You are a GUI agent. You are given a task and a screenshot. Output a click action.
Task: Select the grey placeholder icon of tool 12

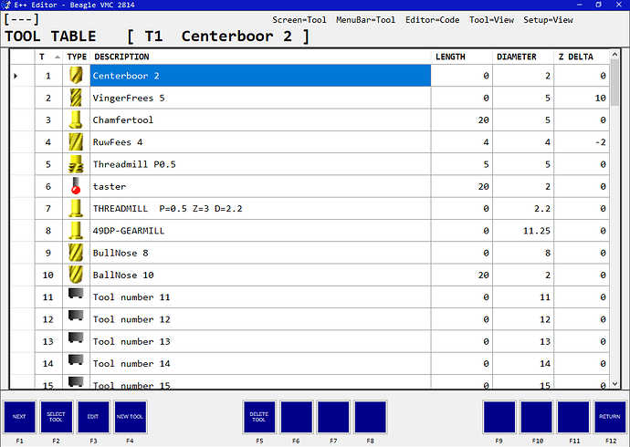(x=76, y=316)
